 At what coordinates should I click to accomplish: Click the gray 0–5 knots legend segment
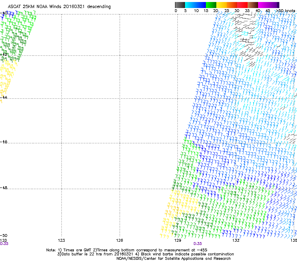point(180,5)
